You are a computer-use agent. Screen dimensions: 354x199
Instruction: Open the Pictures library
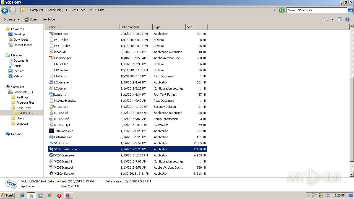(x=19, y=71)
